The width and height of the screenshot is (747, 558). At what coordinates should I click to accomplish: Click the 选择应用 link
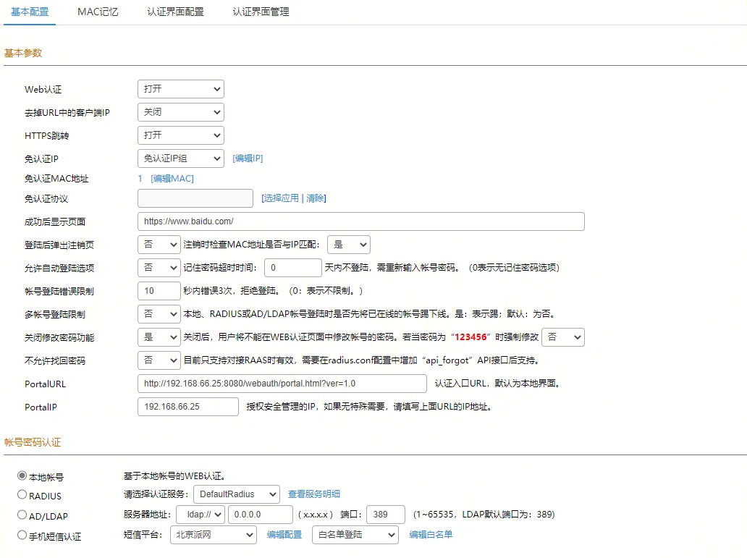point(280,198)
